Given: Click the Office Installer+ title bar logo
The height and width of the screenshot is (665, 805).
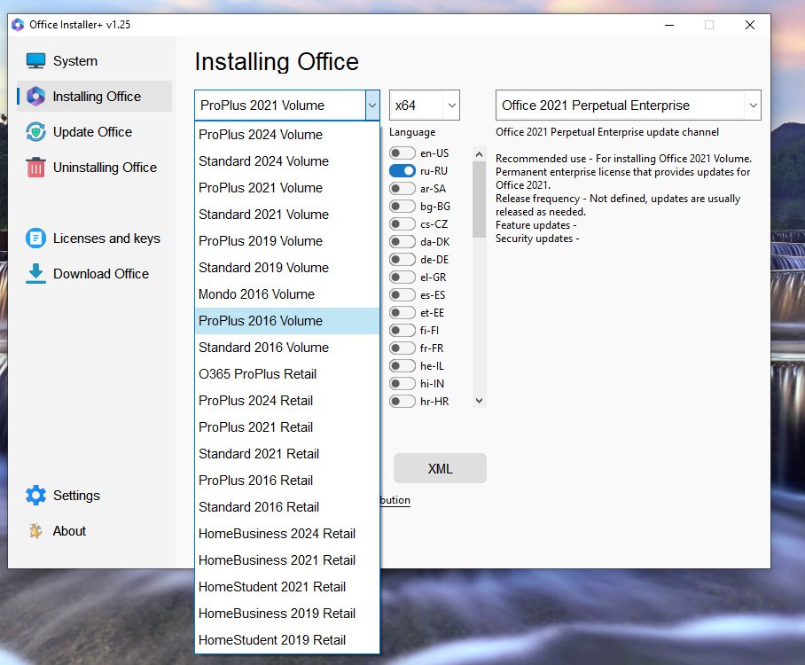Looking at the screenshot, I should tap(18, 25).
